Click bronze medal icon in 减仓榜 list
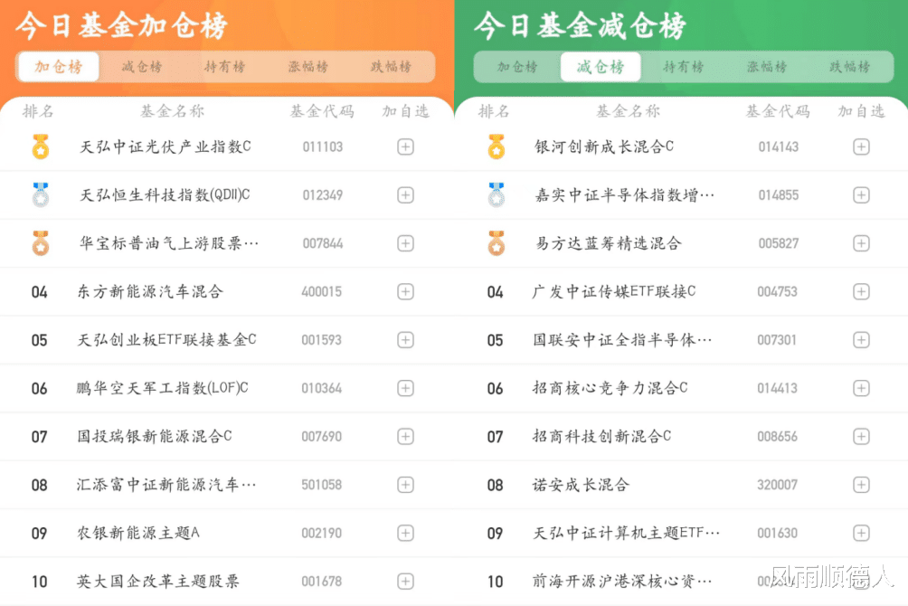Viewport: 908px width, 606px height. point(497,243)
